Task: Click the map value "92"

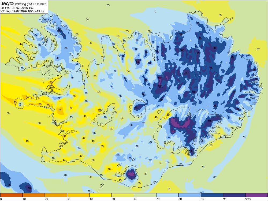Action: coord(114,44)
